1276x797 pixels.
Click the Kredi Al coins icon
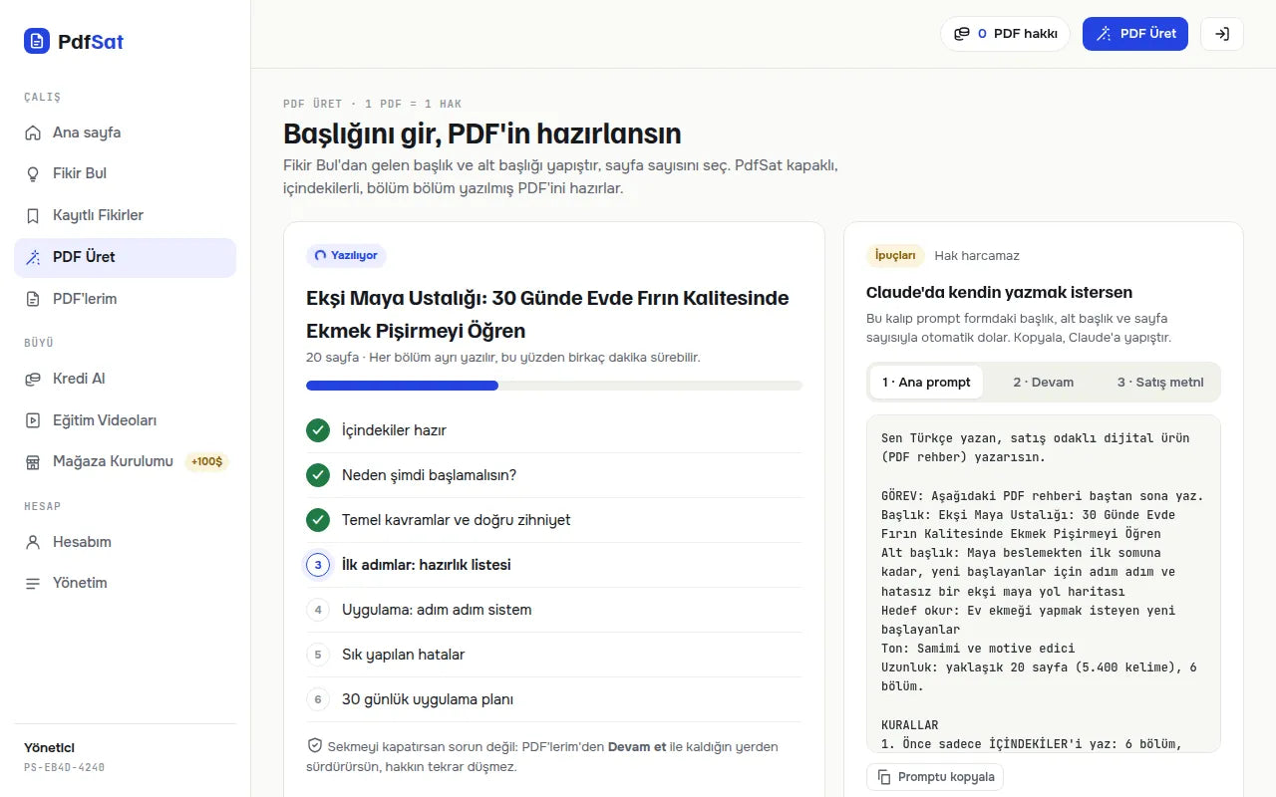(33, 379)
